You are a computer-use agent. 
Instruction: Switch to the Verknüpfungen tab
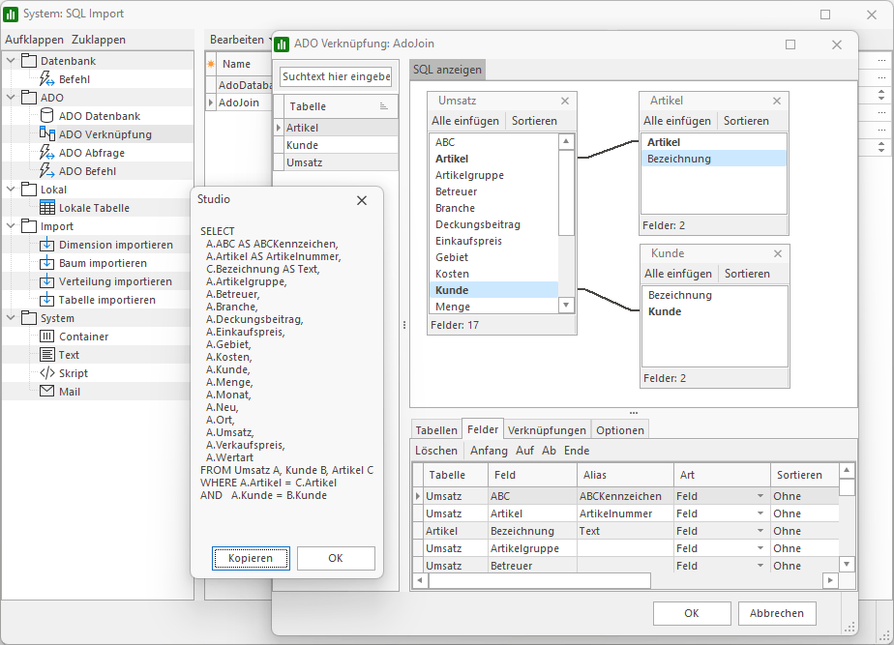coord(547,430)
